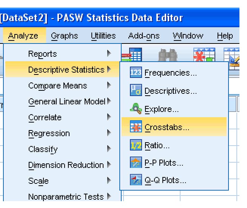
Task: Click the Crosstabs table icon
Action: pos(136,126)
